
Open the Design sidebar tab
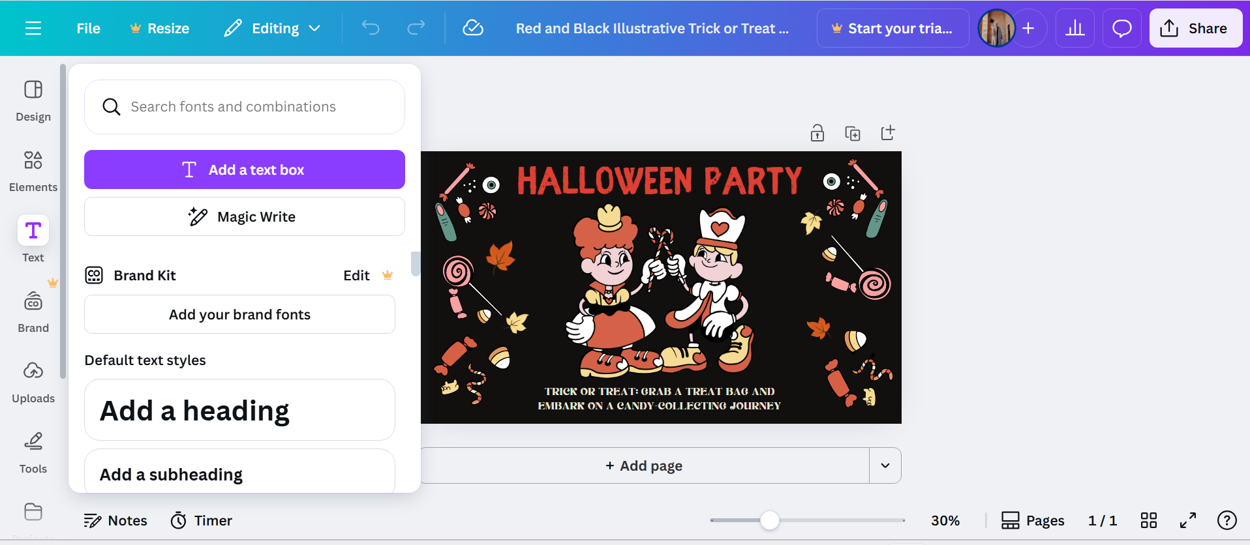pos(33,101)
